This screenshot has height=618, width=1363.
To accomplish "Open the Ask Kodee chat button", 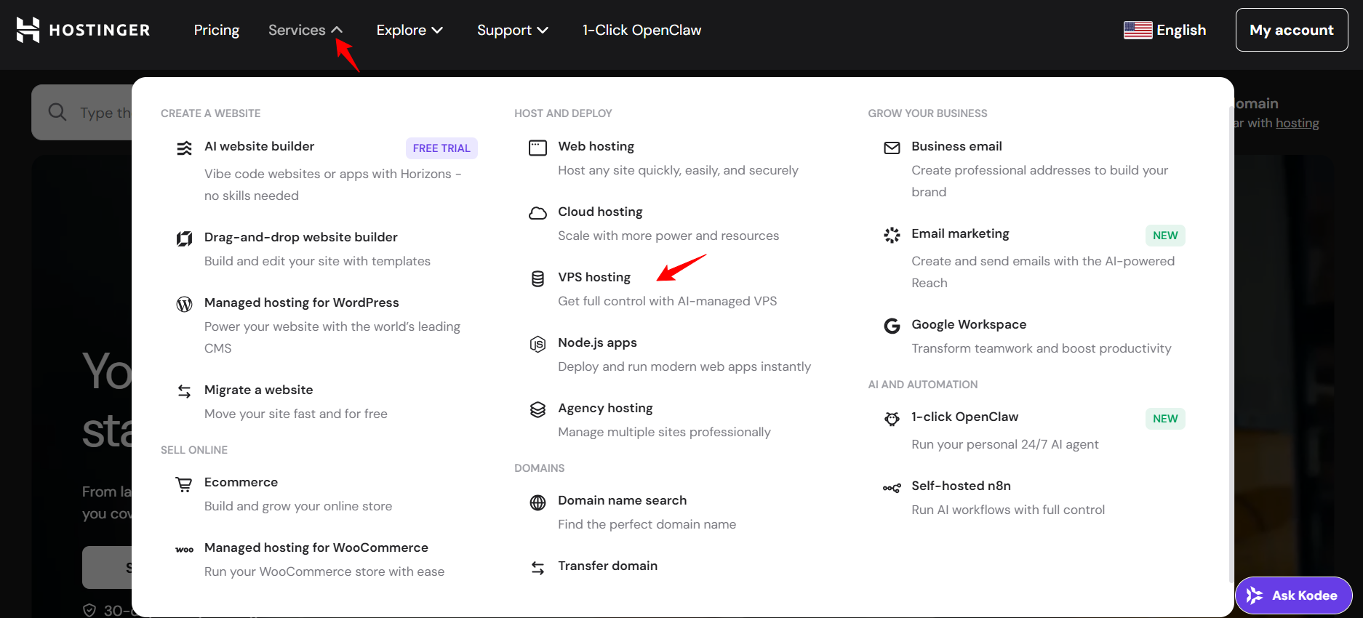I will pos(1293,595).
